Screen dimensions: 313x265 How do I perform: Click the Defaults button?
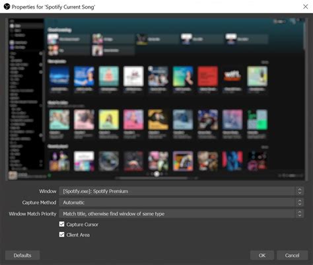(x=22, y=255)
